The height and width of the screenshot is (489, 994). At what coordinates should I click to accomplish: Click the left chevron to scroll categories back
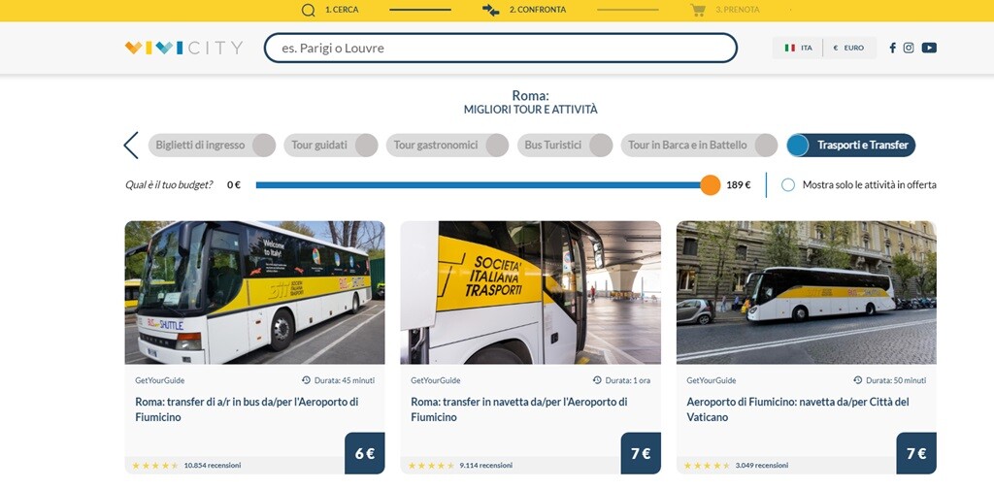tap(131, 146)
